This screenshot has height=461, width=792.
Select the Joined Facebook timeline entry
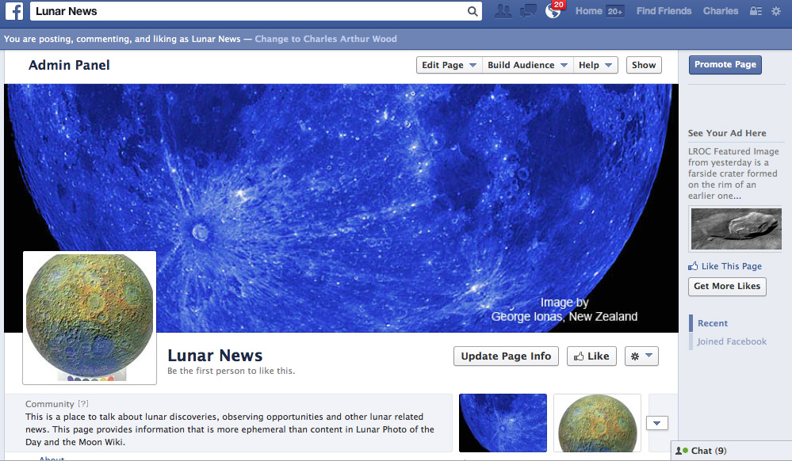point(732,341)
